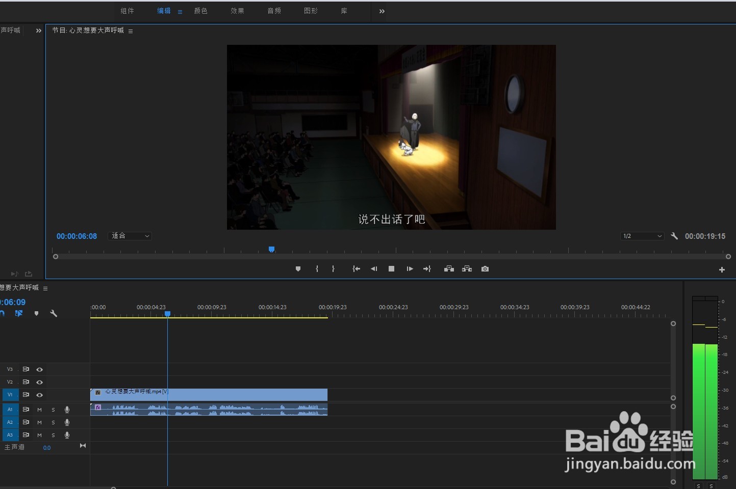Mute audio track A1
This screenshot has height=489, width=736.
click(x=39, y=410)
